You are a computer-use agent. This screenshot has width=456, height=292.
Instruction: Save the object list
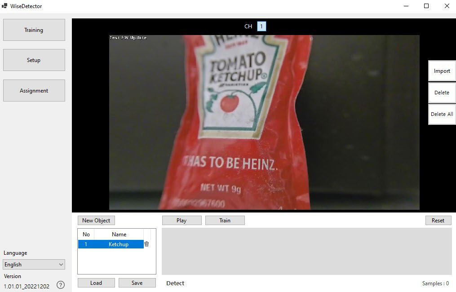pos(137,283)
